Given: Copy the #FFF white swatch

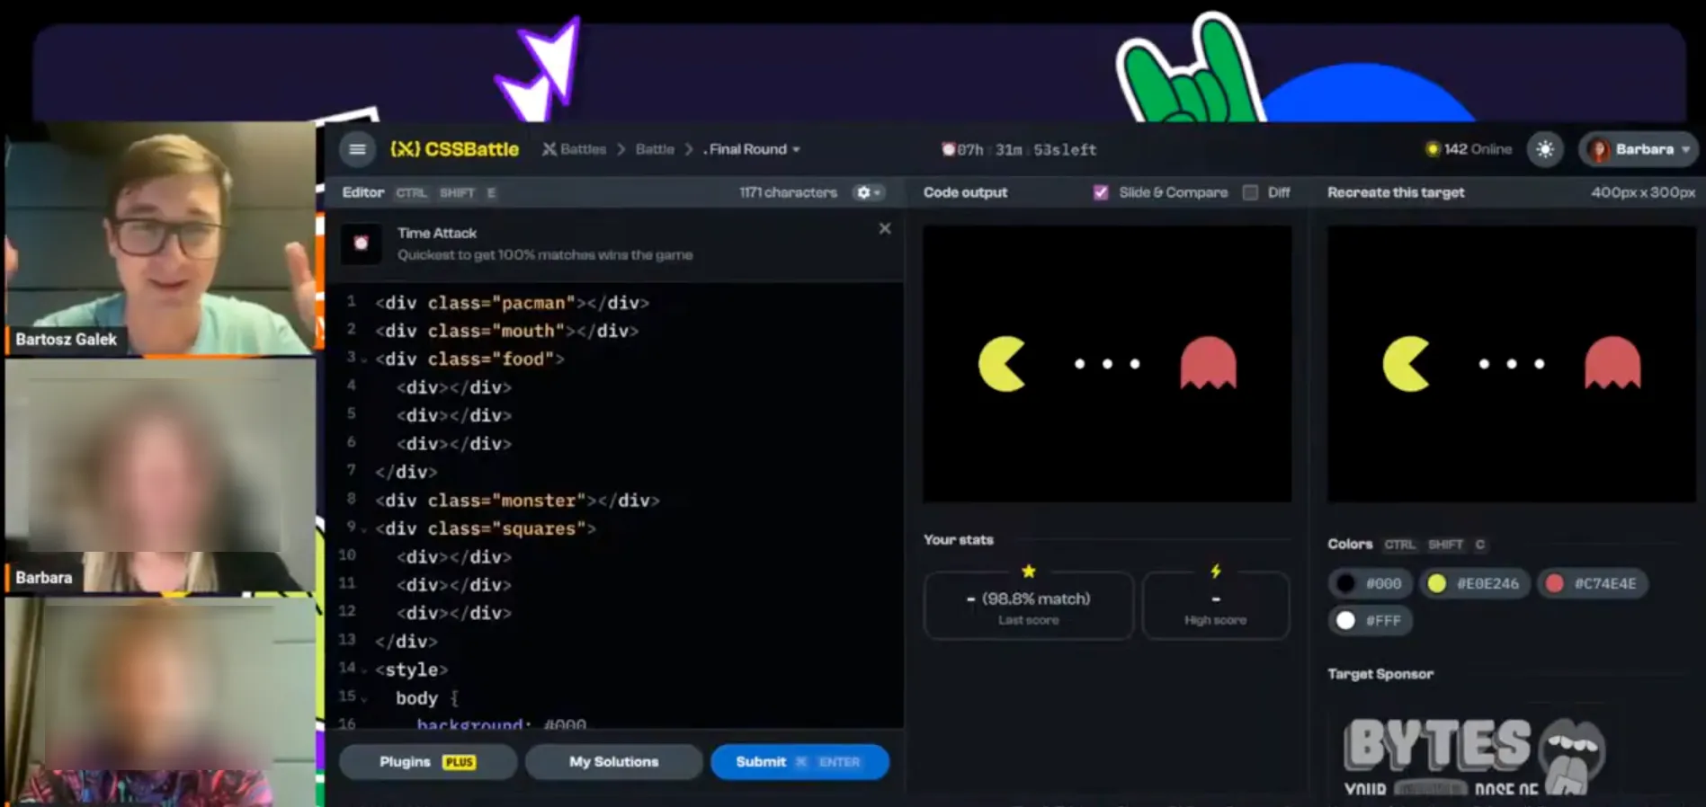Looking at the screenshot, I should click(1371, 620).
